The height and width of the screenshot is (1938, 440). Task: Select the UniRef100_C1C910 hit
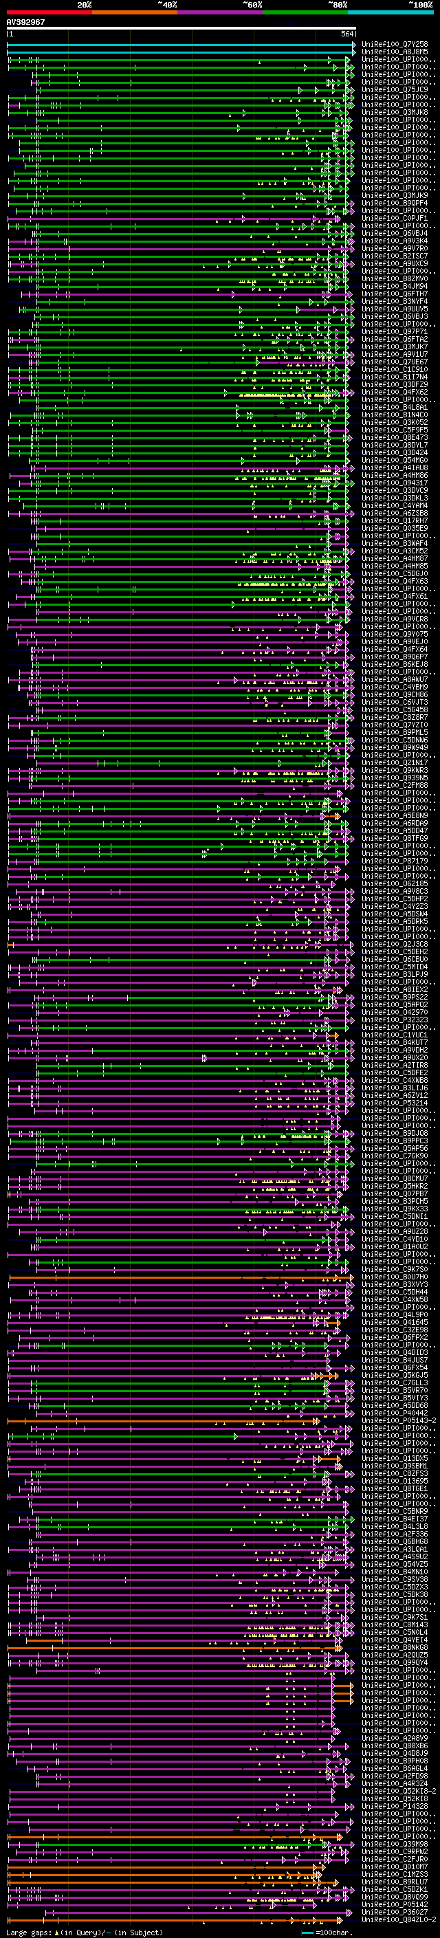point(395,369)
